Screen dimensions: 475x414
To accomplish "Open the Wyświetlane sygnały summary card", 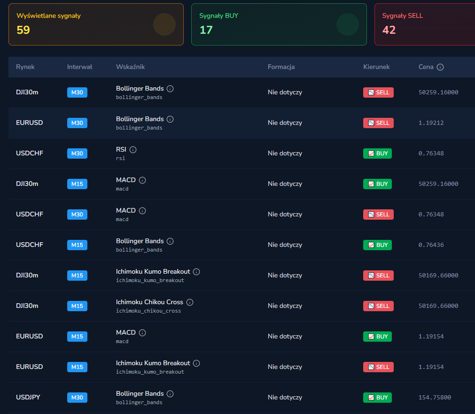I will click(96, 24).
